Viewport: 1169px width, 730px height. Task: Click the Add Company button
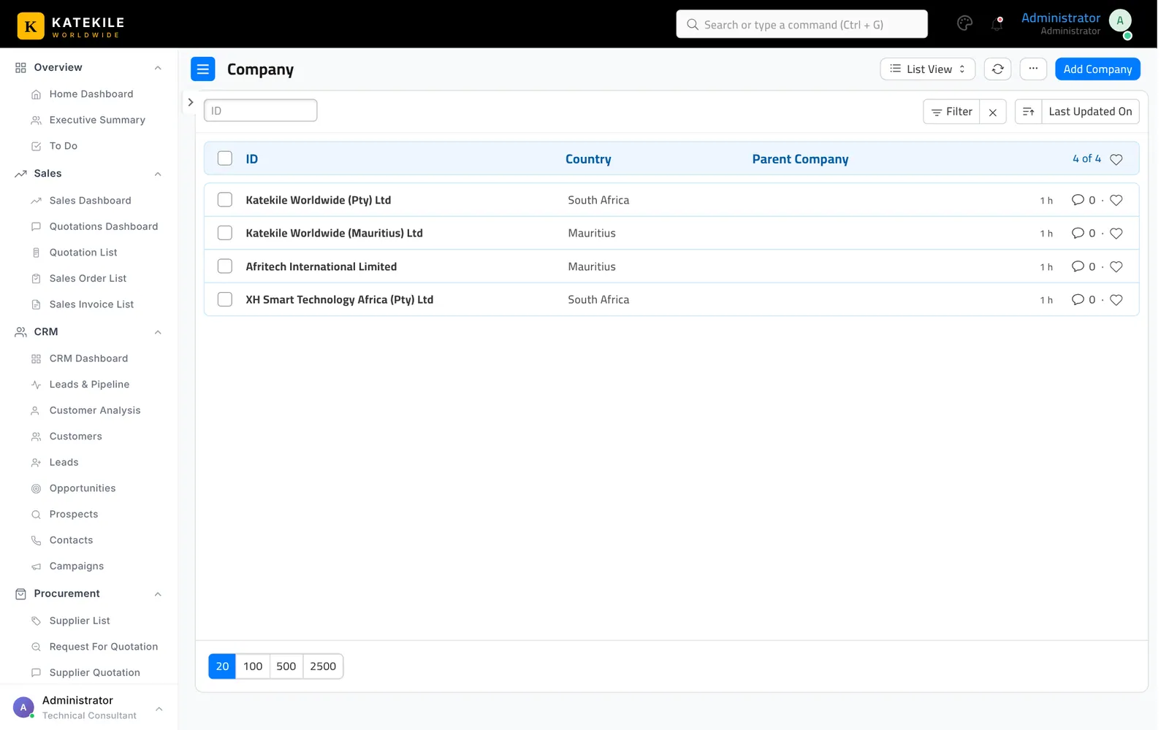pos(1097,69)
